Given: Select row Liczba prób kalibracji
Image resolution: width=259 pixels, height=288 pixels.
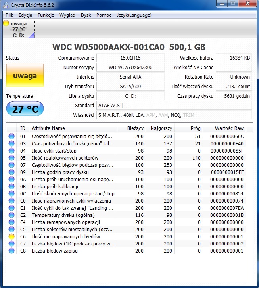Looking at the screenshot, I should click(127, 186).
